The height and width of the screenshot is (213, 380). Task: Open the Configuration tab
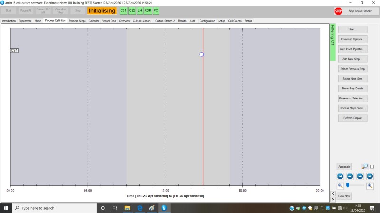[207, 21]
